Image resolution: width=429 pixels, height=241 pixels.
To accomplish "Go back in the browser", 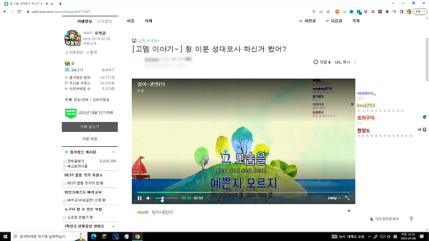I will pyautogui.click(x=5, y=12).
